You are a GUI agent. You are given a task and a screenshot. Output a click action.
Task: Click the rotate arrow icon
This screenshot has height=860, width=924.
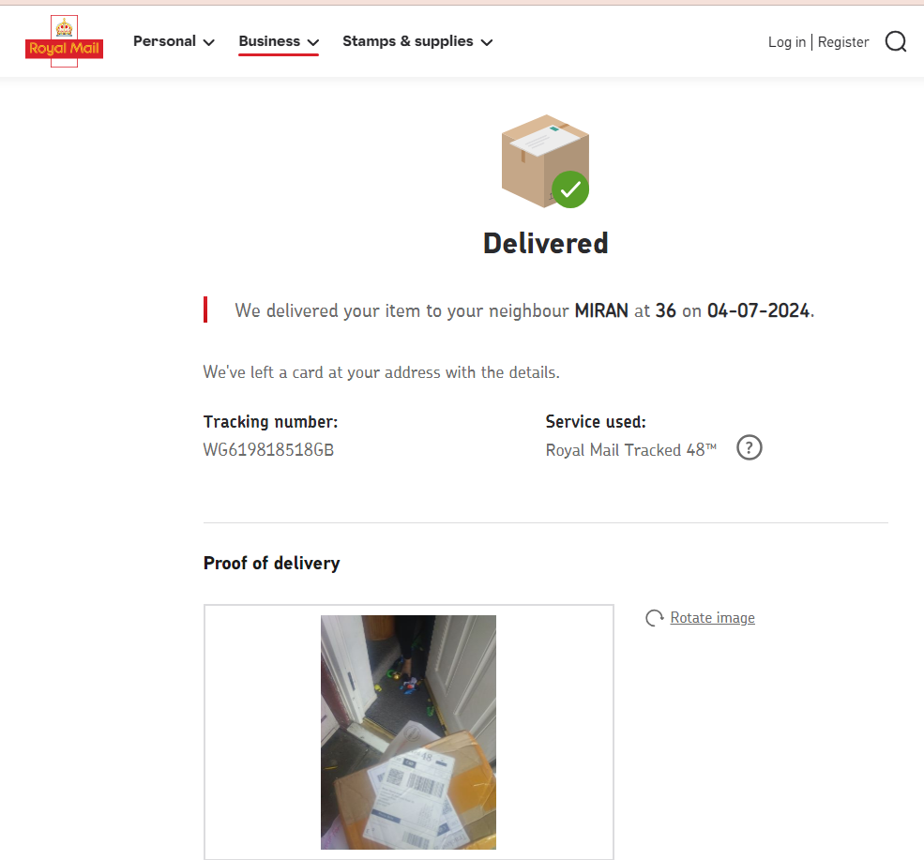click(x=654, y=618)
